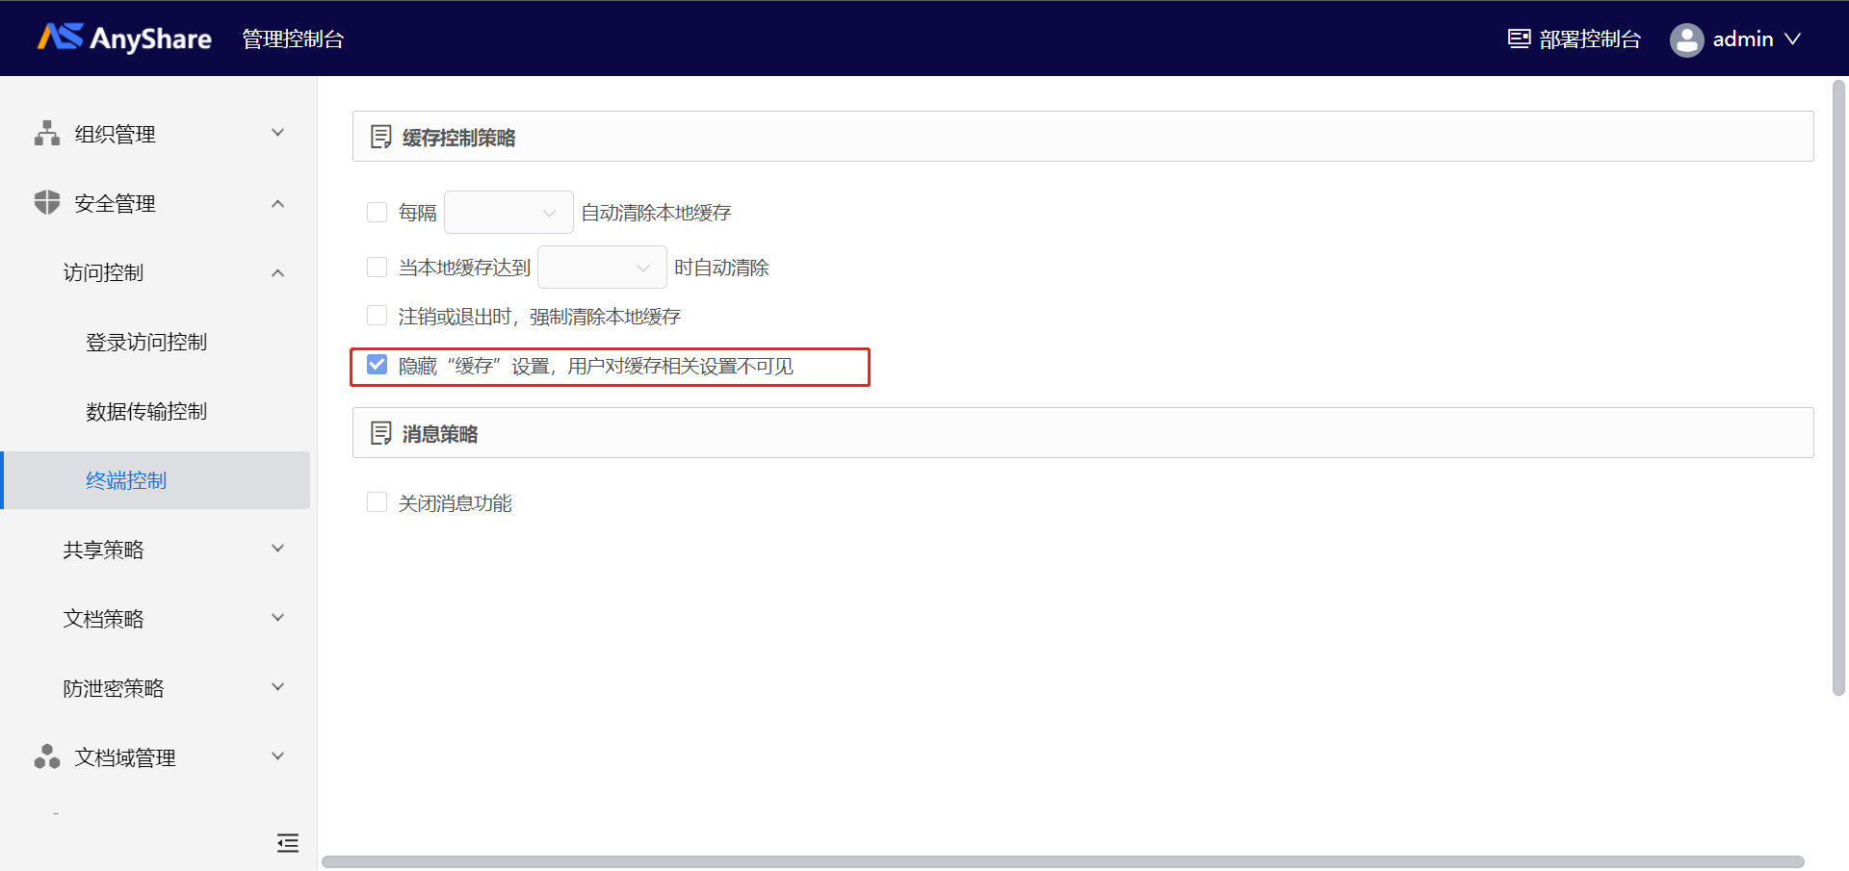Collapse sidebar with the fold menu icon
Viewport: 1849px width, 871px height.
288,843
